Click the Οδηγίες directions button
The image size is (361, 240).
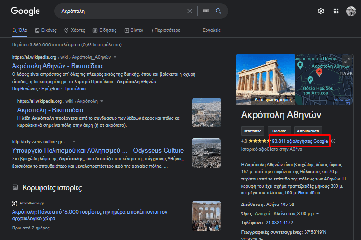tap(279, 131)
